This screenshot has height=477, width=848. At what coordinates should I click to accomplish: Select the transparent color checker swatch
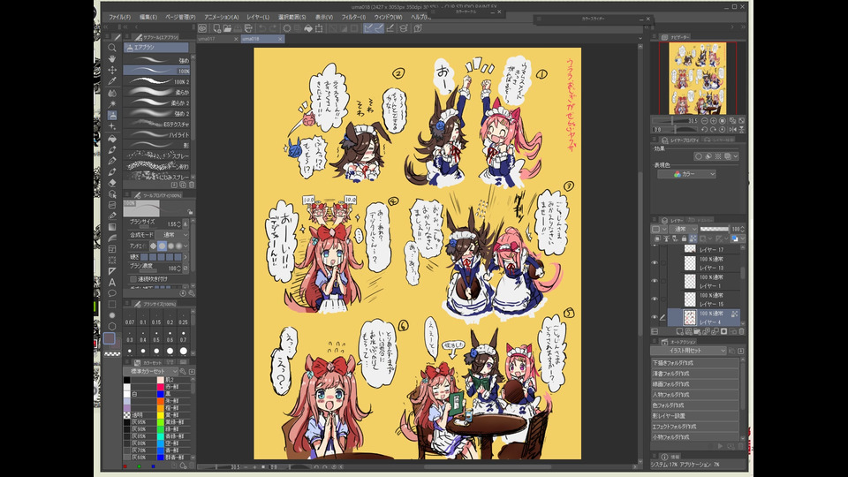point(112,354)
